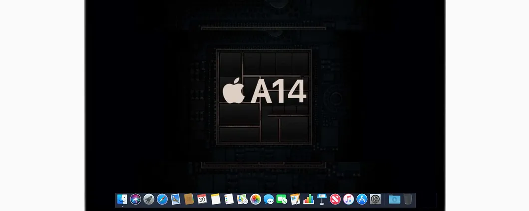The width and height of the screenshot is (529, 211).
Task: Launch Siri from the dock
Action: 135,199
